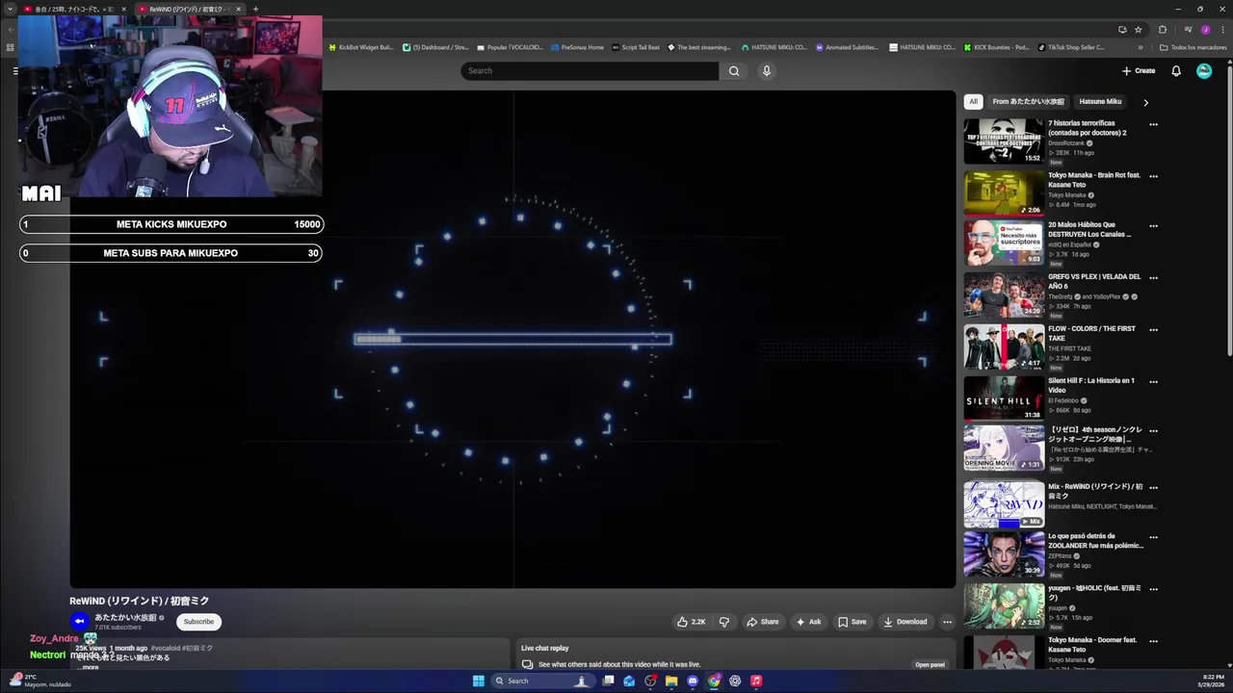The width and height of the screenshot is (1233, 693).
Task: Bookmark this page with star icon
Action: pos(1138,29)
